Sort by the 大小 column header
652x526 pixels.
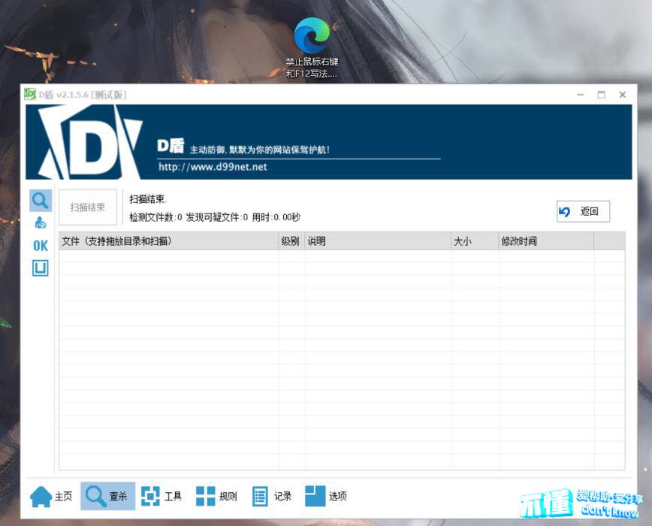pyautogui.click(x=475, y=241)
